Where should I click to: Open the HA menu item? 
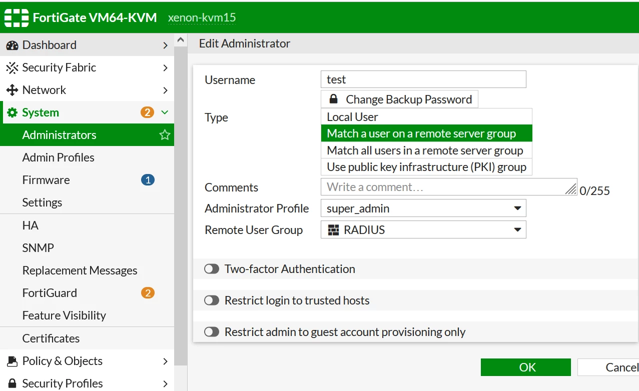(87, 225)
